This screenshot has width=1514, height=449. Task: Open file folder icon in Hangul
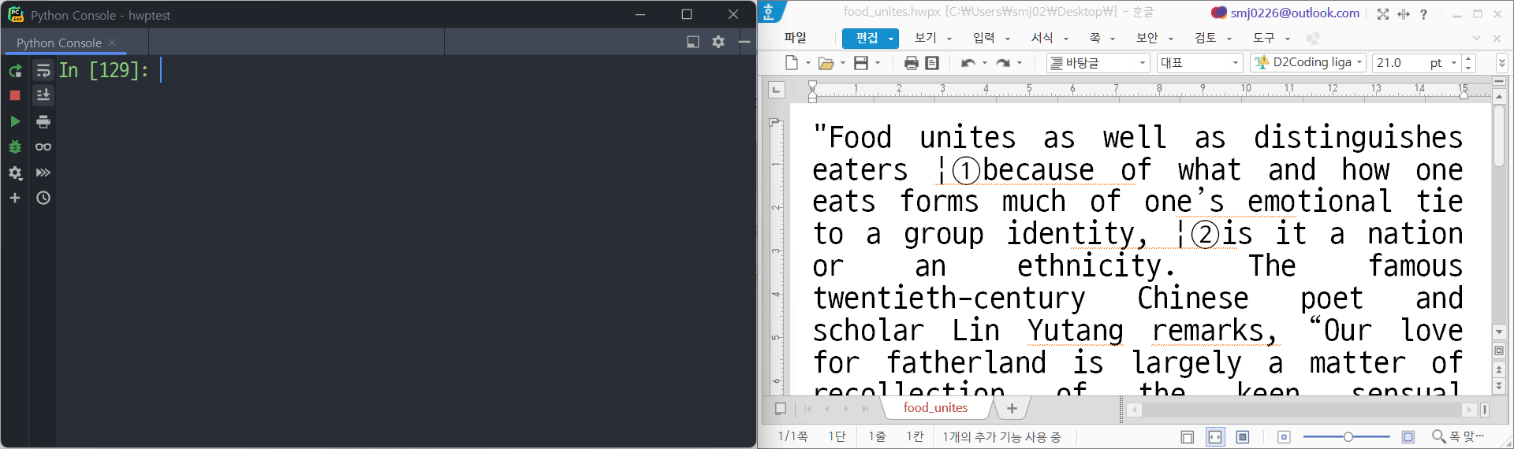(x=826, y=63)
